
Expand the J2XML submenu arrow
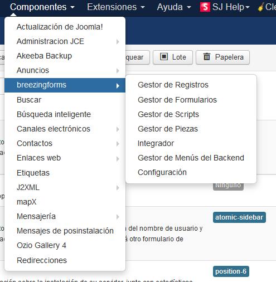118,188
